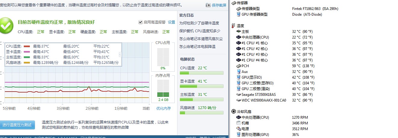Click the monitor icon next to GPU 传感器类型
The width and height of the screenshot is (398, 138).
click(x=239, y=14)
